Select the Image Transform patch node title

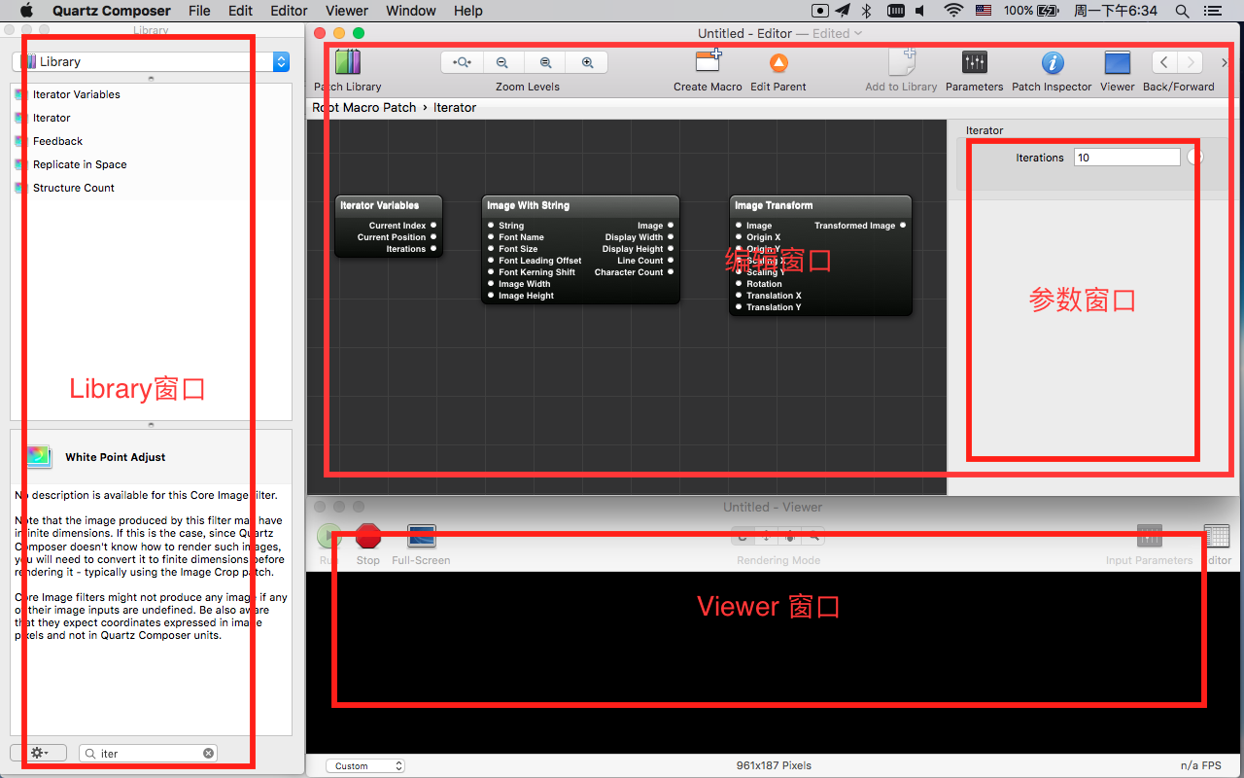[x=774, y=205]
